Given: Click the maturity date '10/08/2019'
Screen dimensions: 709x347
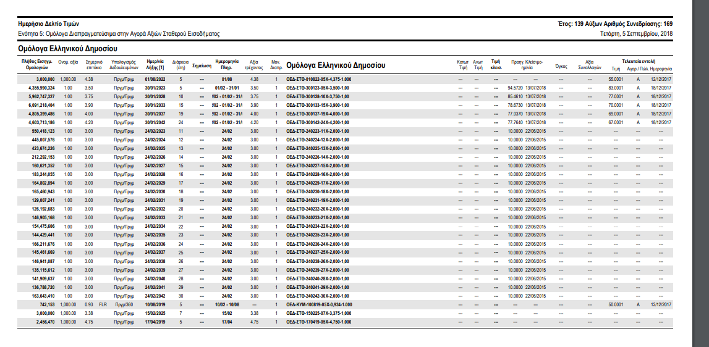Looking at the screenshot, I should [x=155, y=304].
